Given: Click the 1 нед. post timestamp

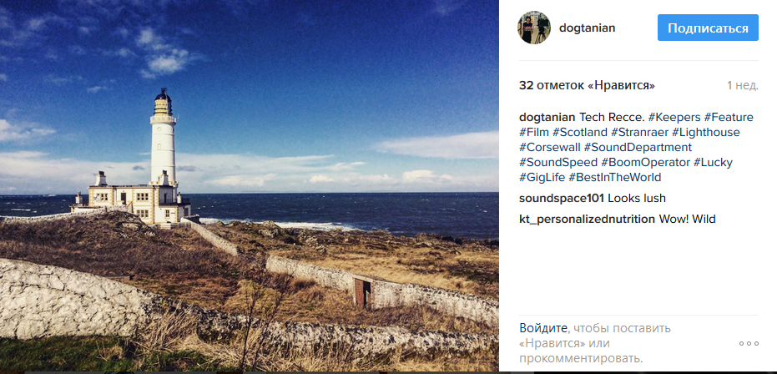Looking at the screenshot, I should tap(743, 86).
